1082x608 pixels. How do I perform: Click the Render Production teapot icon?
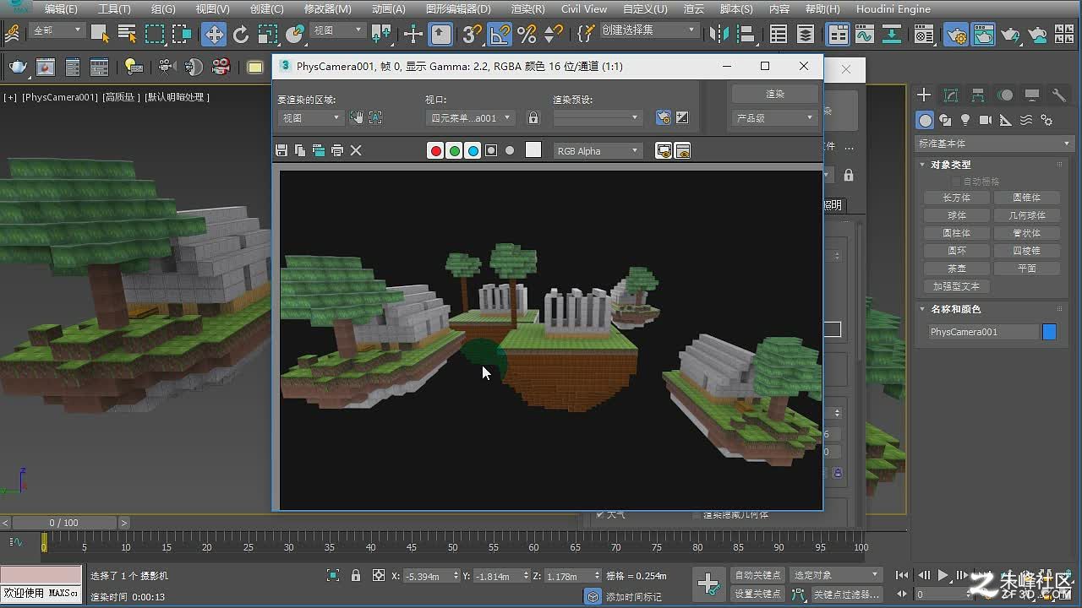(1010, 35)
